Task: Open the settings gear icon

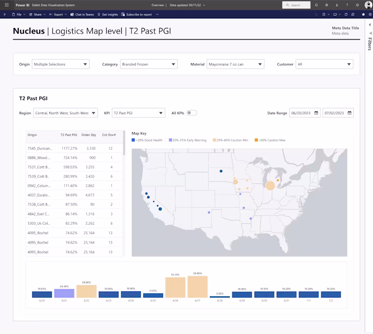Action: tap(326, 5)
